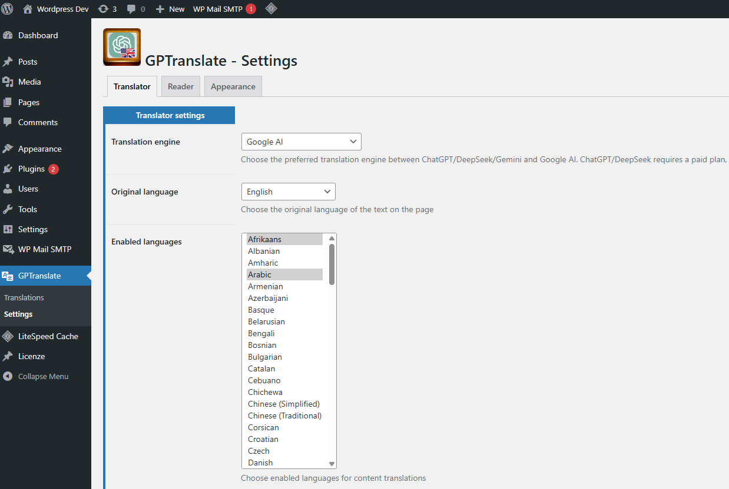
Task: Open the 3 pending updates icon
Action: pos(108,9)
